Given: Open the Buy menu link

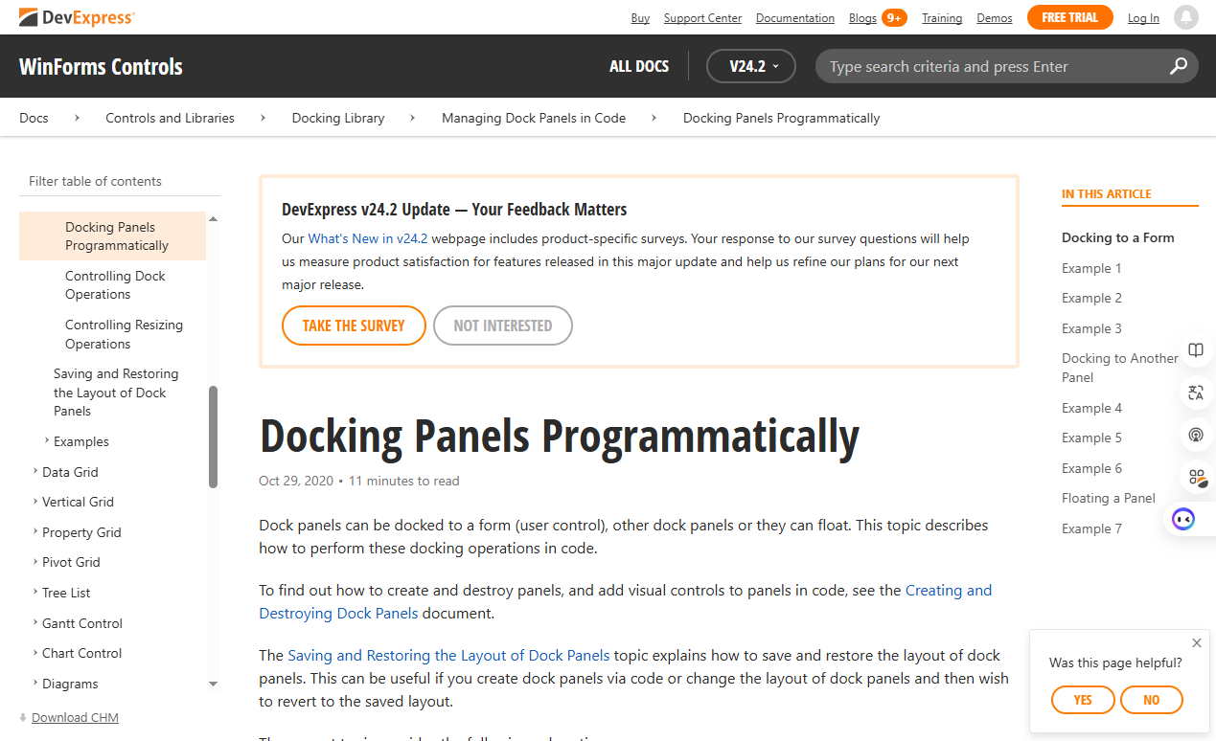Looking at the screenshot, I should [640, 18].
